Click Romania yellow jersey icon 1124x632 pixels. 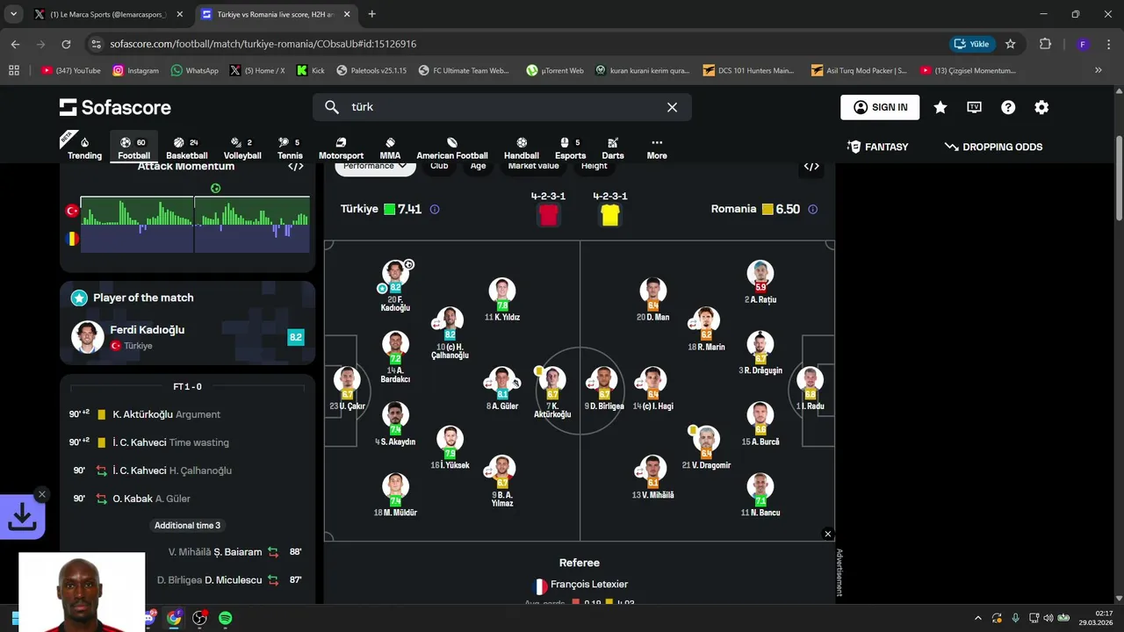[x=609, y=215]
